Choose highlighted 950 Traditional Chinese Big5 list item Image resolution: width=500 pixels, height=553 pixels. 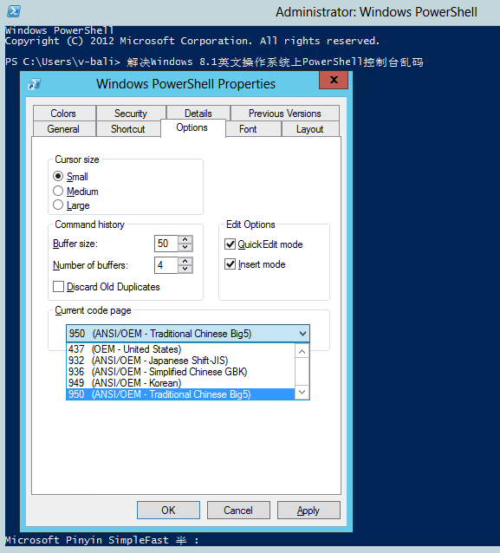[x=180, y=394]
